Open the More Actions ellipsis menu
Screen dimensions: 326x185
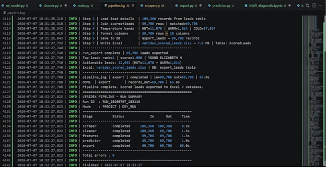click(x=321, y=5)
